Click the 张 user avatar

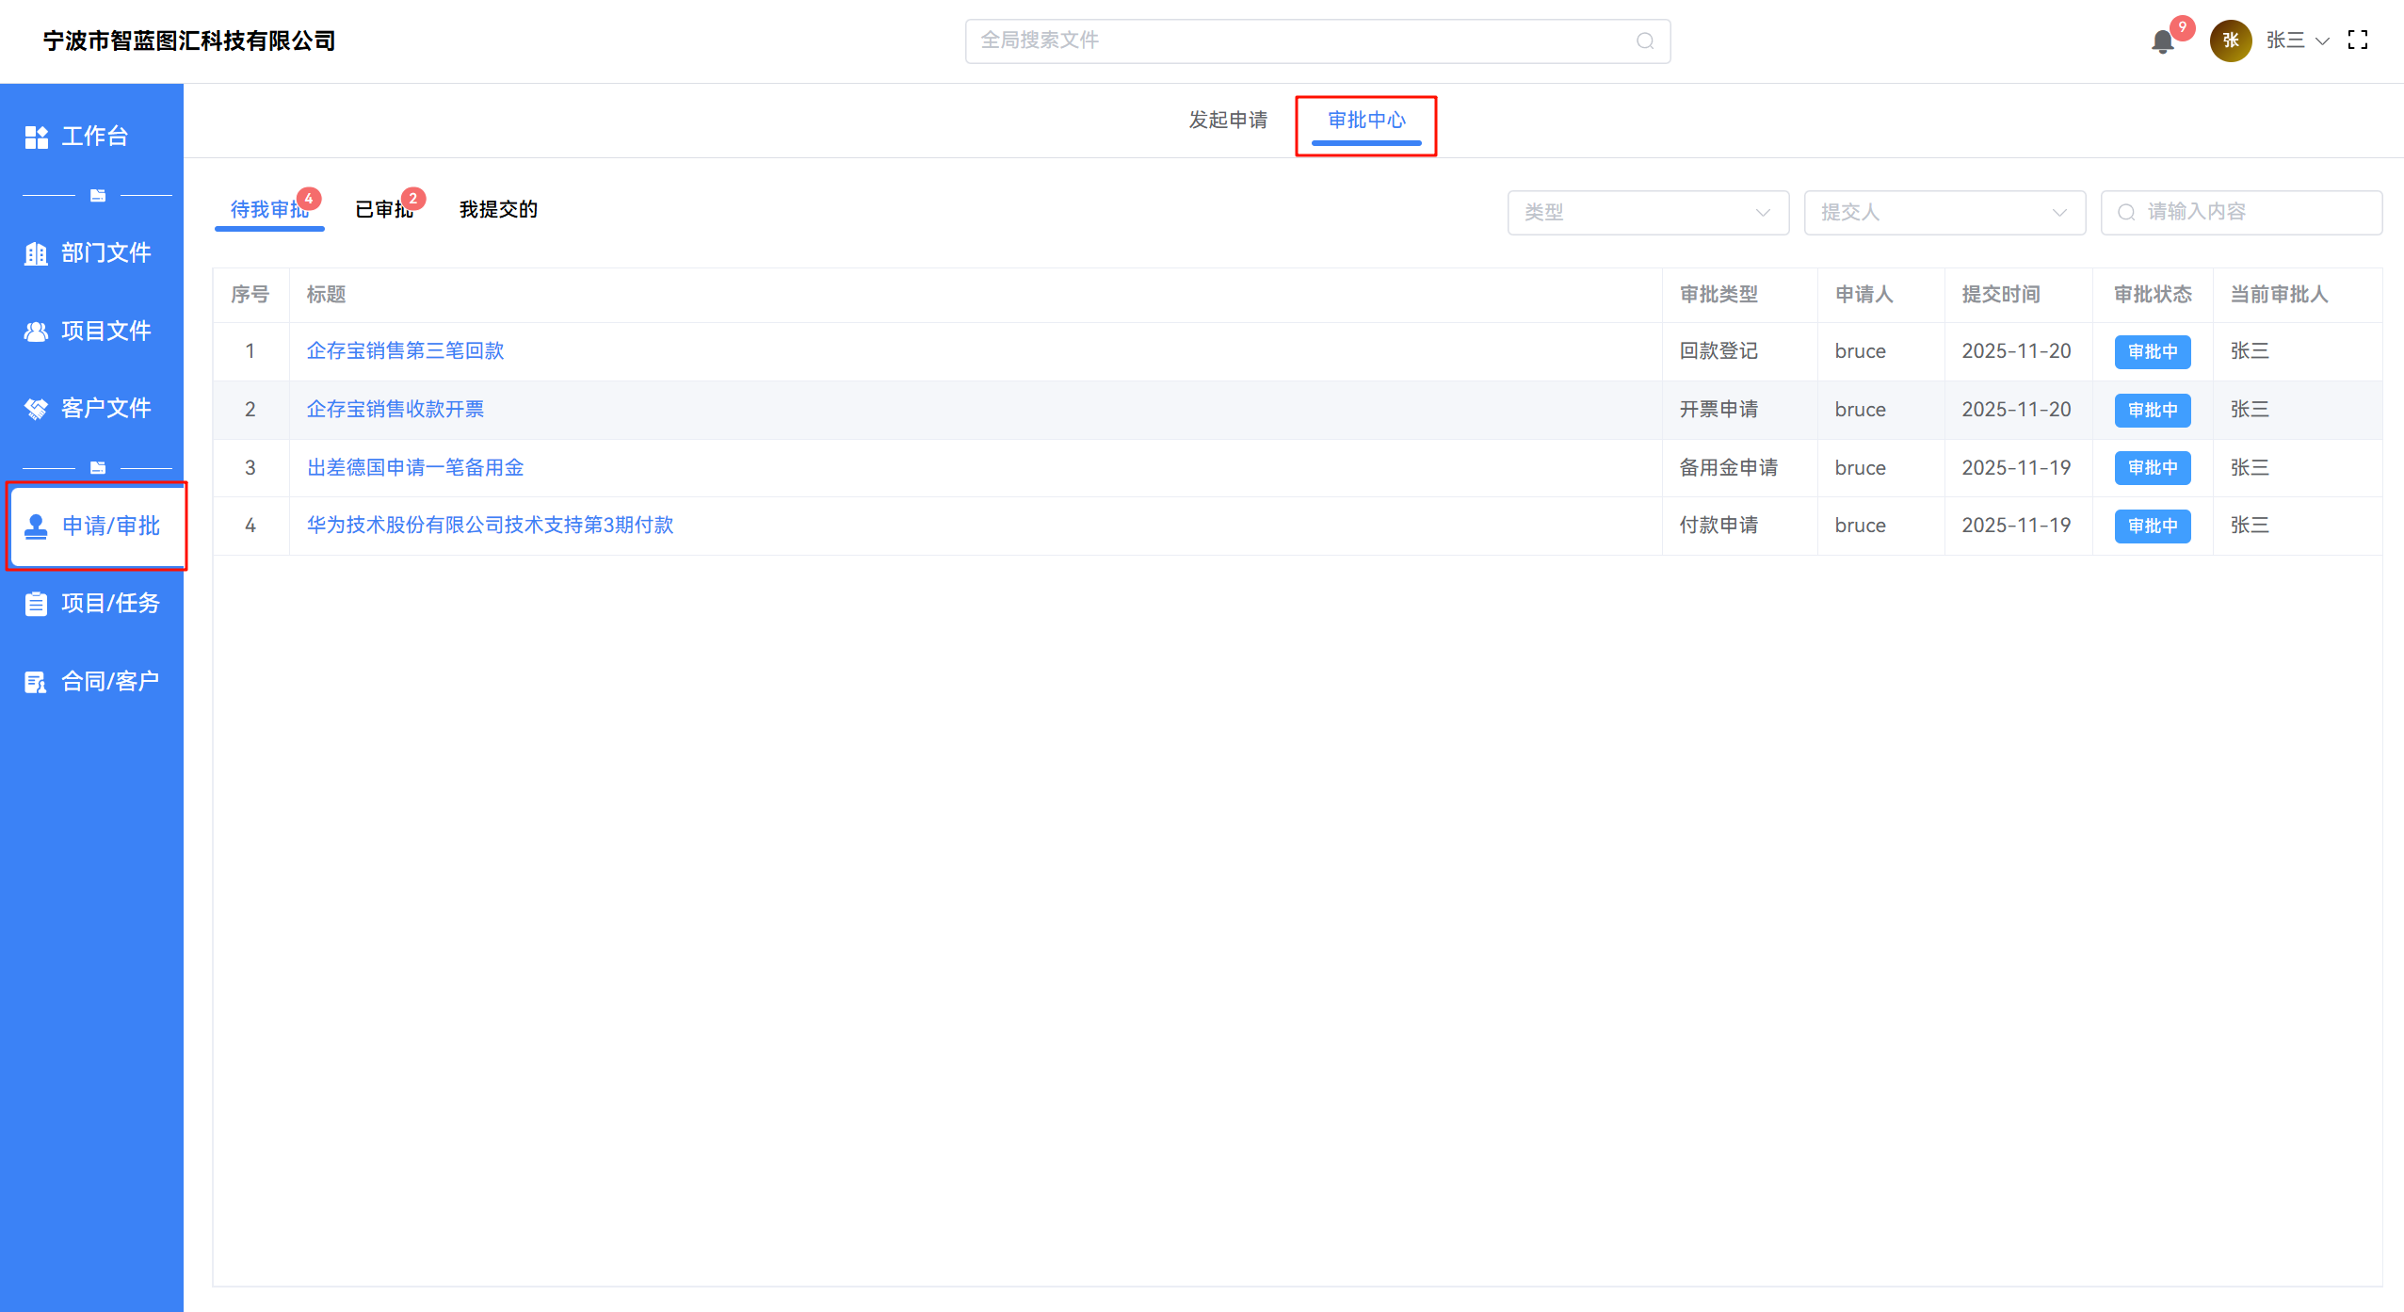pos(2230,40)
